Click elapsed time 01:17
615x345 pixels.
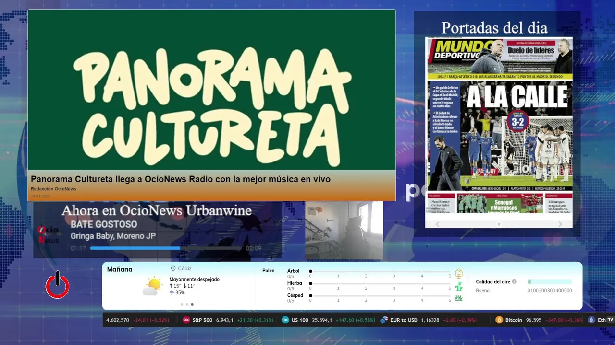tap(78, 248)
